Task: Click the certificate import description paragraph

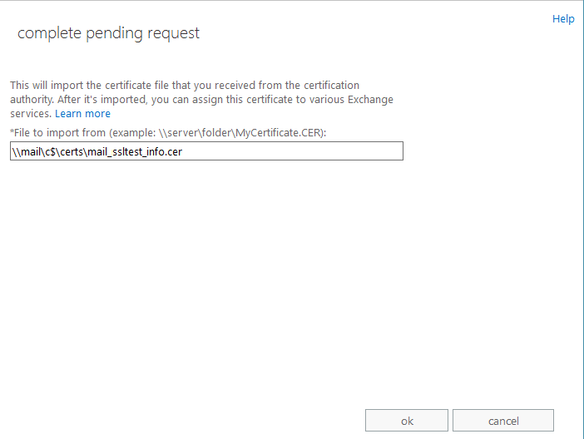Action: 201,100
